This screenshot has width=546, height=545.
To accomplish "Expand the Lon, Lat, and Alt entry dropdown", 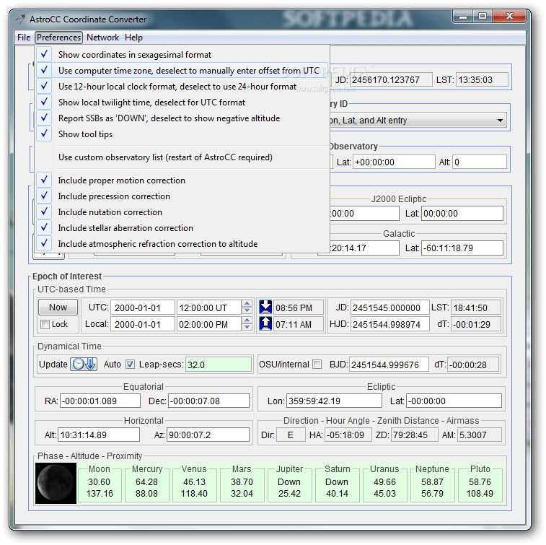I will 500,121.
